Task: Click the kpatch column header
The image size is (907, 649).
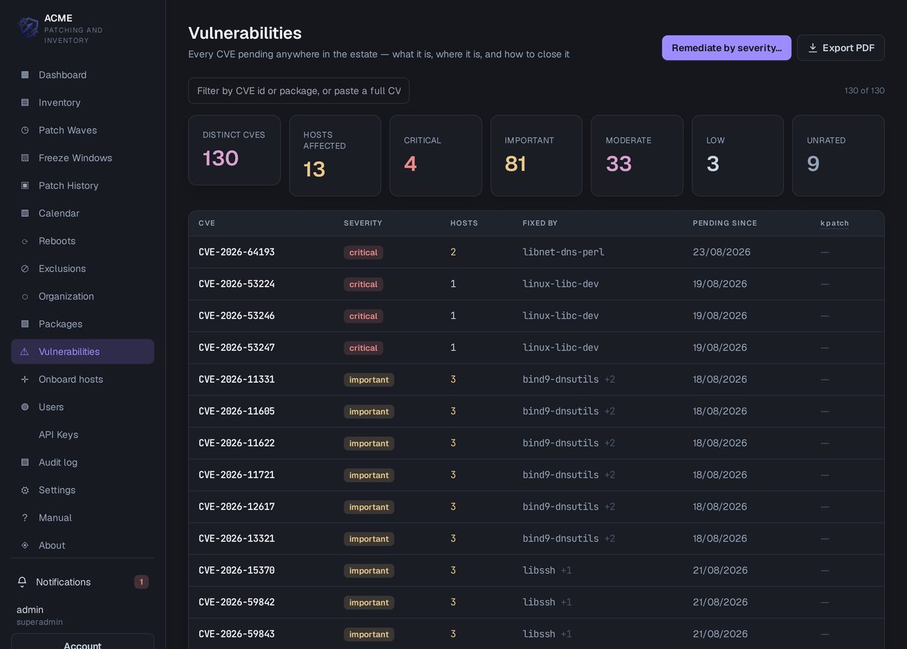Action: coord(834,223)
